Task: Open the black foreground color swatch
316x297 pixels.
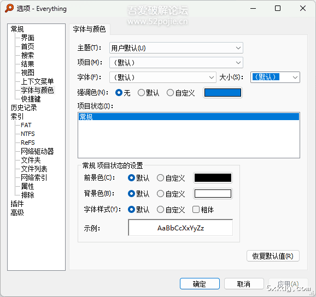Action: tap(213, 178)
